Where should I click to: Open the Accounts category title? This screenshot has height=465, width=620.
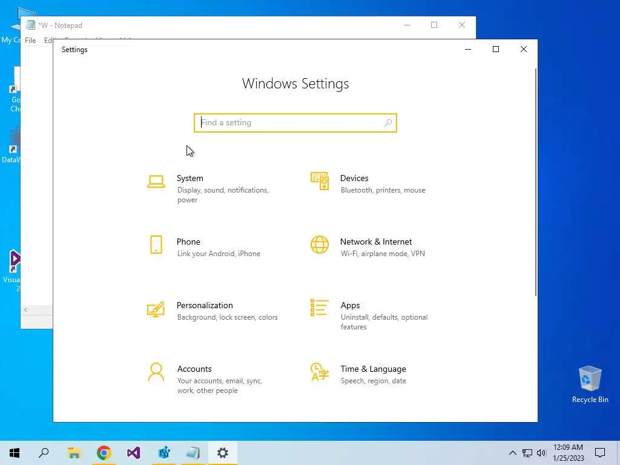(x=194, y=369)
